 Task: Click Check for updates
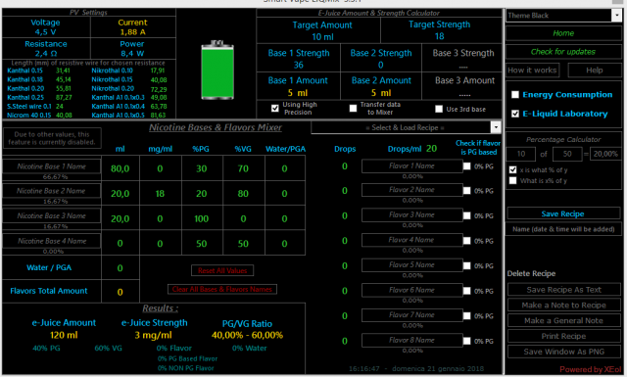(x=563, y=52)
